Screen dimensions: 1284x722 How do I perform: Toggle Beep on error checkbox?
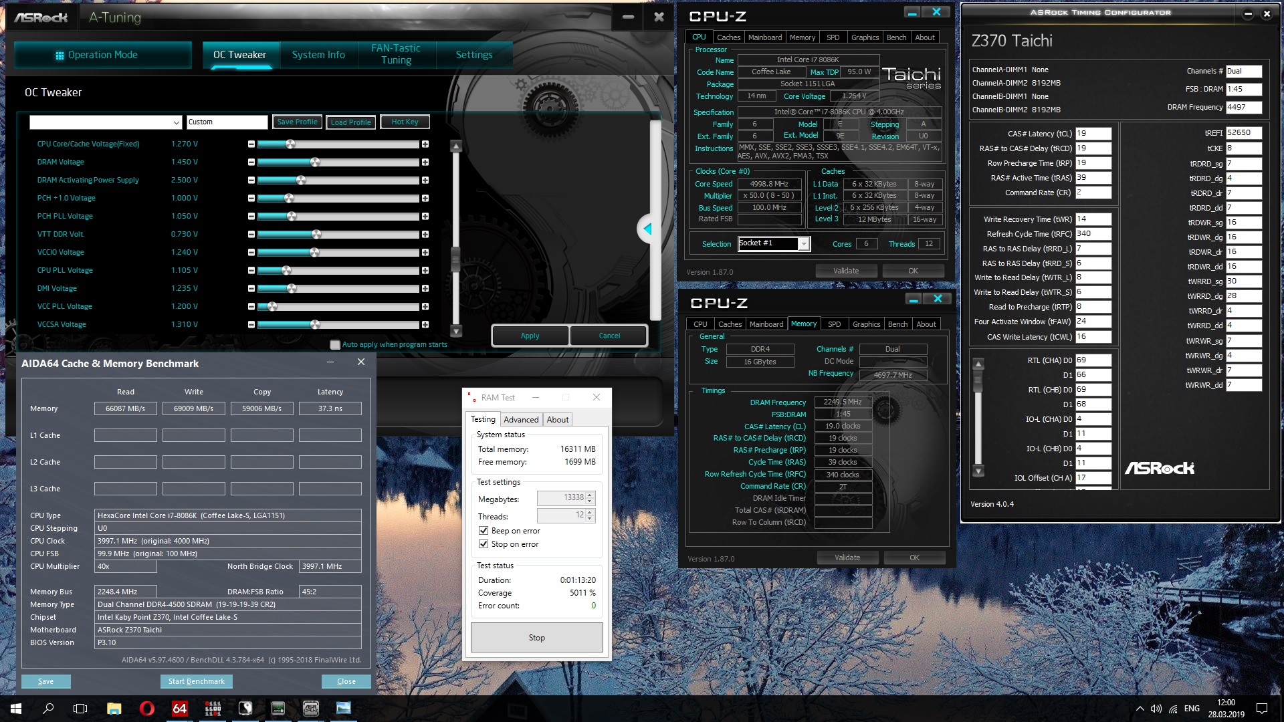484,531
